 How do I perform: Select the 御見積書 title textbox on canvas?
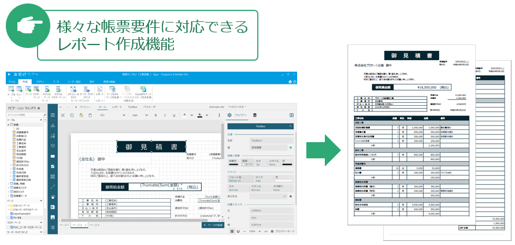point(151,147)
